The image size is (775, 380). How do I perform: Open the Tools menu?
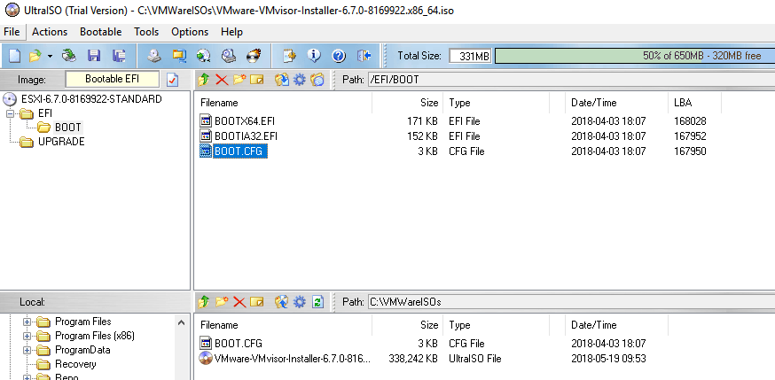coord(146,32)
